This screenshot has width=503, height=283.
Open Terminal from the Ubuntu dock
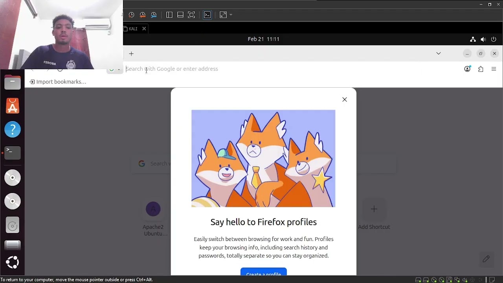(x=13, y=153)
